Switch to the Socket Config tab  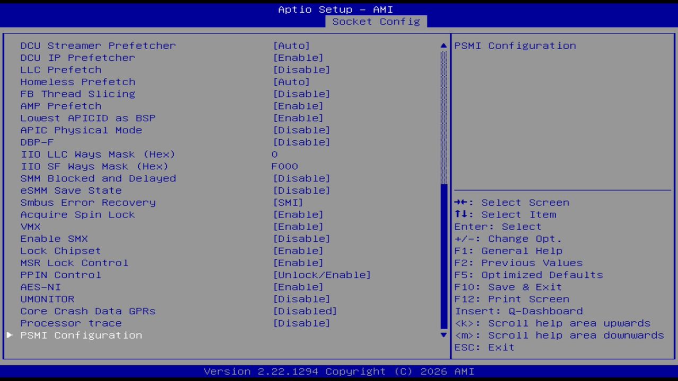tap(376, 22)
